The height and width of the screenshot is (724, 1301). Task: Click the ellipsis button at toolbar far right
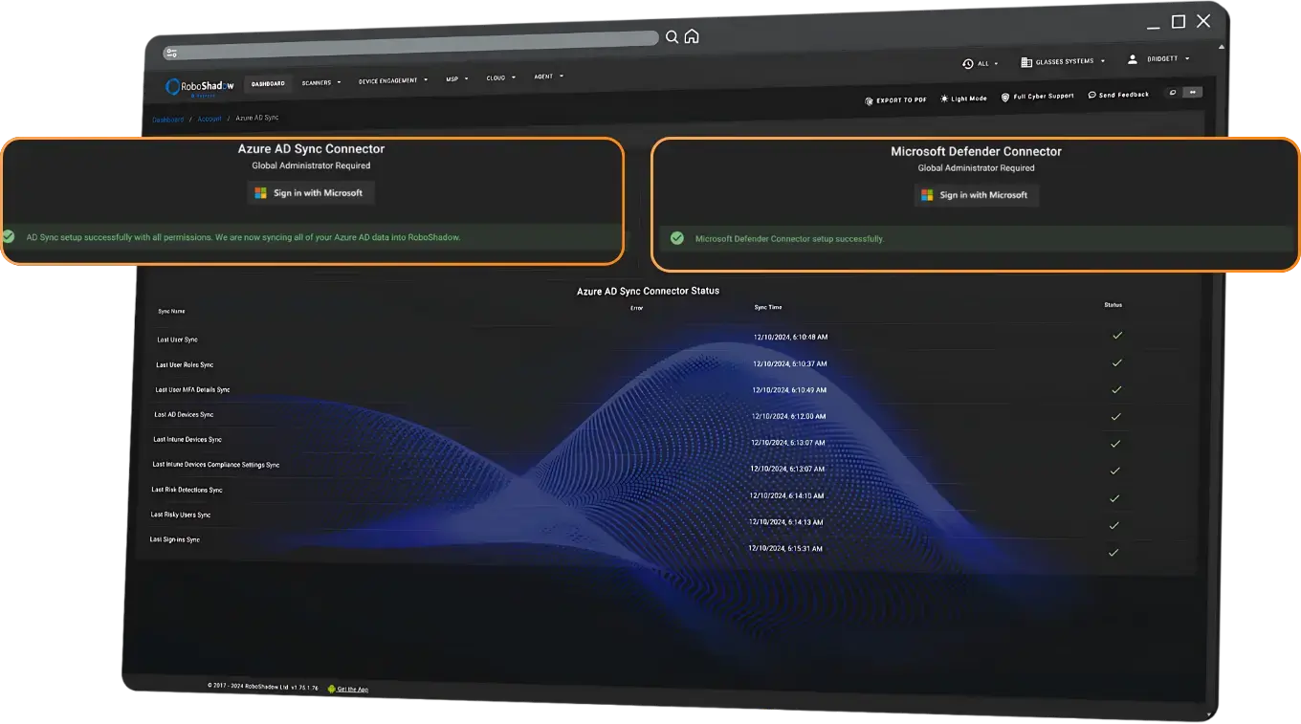click(1192, 93)
